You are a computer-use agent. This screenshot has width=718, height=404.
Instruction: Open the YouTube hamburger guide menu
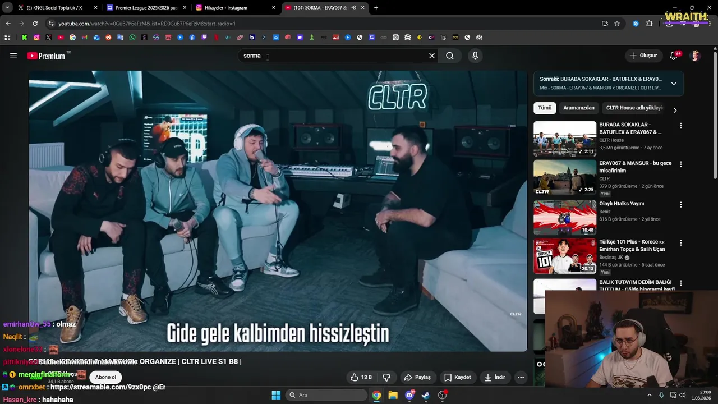coord(13,56)
